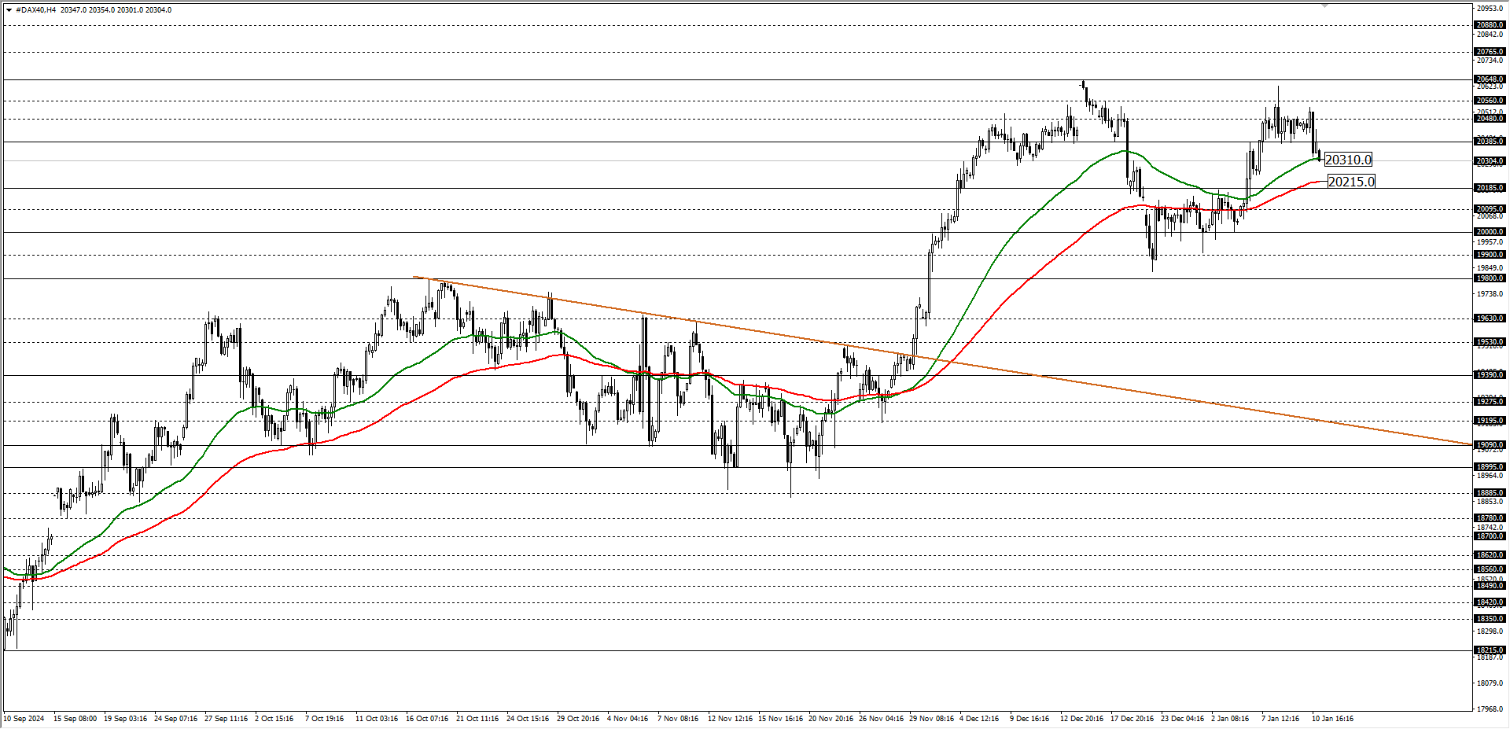The width and height of the screenshot is (1510, 729).
Task: Click the 20560.0 price level label
Action: tap(1490, 101)
